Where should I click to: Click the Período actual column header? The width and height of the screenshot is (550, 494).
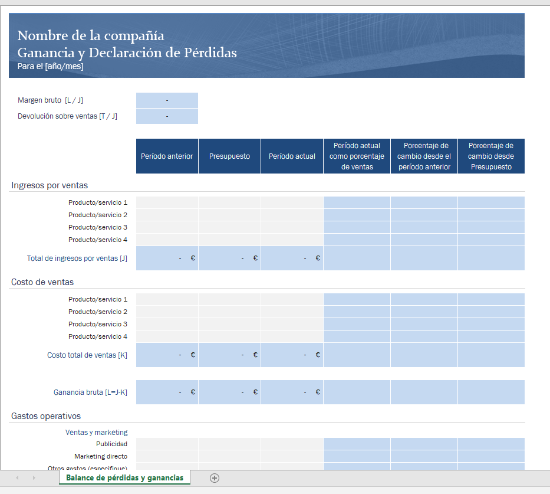point(292,156)
